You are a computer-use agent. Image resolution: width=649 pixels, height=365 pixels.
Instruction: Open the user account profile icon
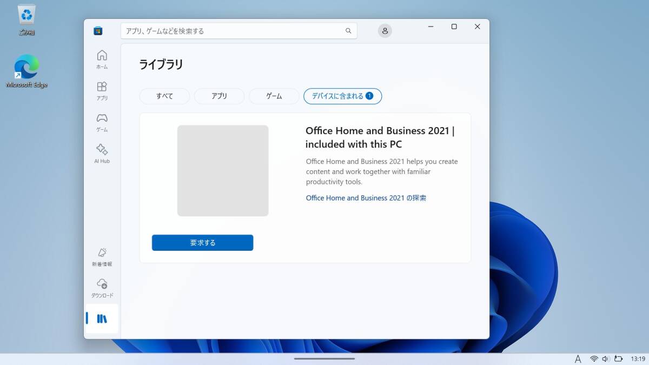(x=385, y=31)
